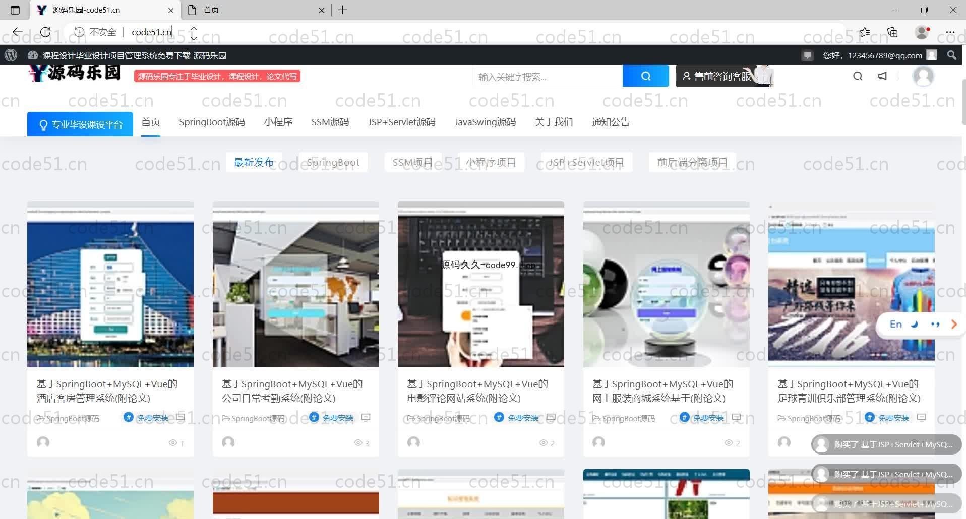The width and height of the screenshot is (966, 519).
Task: Click the WordPress logo in admin bar
Action: tap(11, 55)
